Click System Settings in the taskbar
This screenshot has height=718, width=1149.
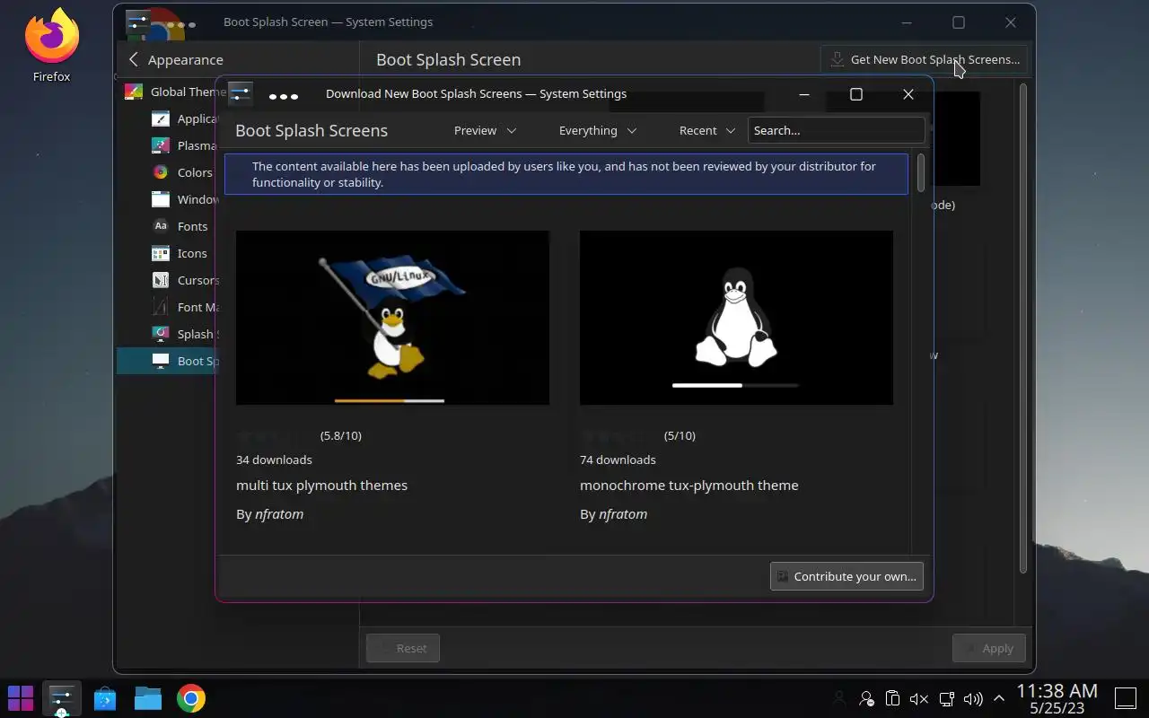61,697
